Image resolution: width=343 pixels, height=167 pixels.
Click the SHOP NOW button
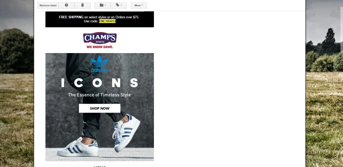[100, 108]
